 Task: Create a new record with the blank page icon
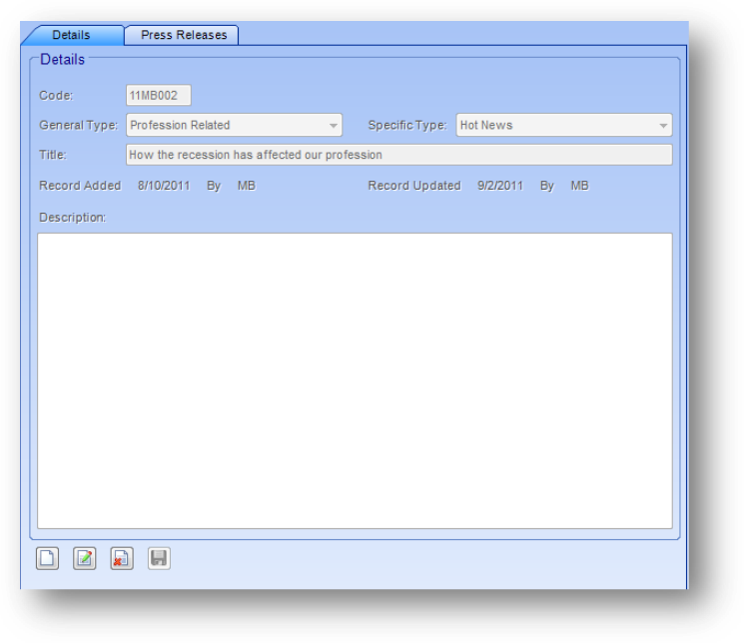47,559
